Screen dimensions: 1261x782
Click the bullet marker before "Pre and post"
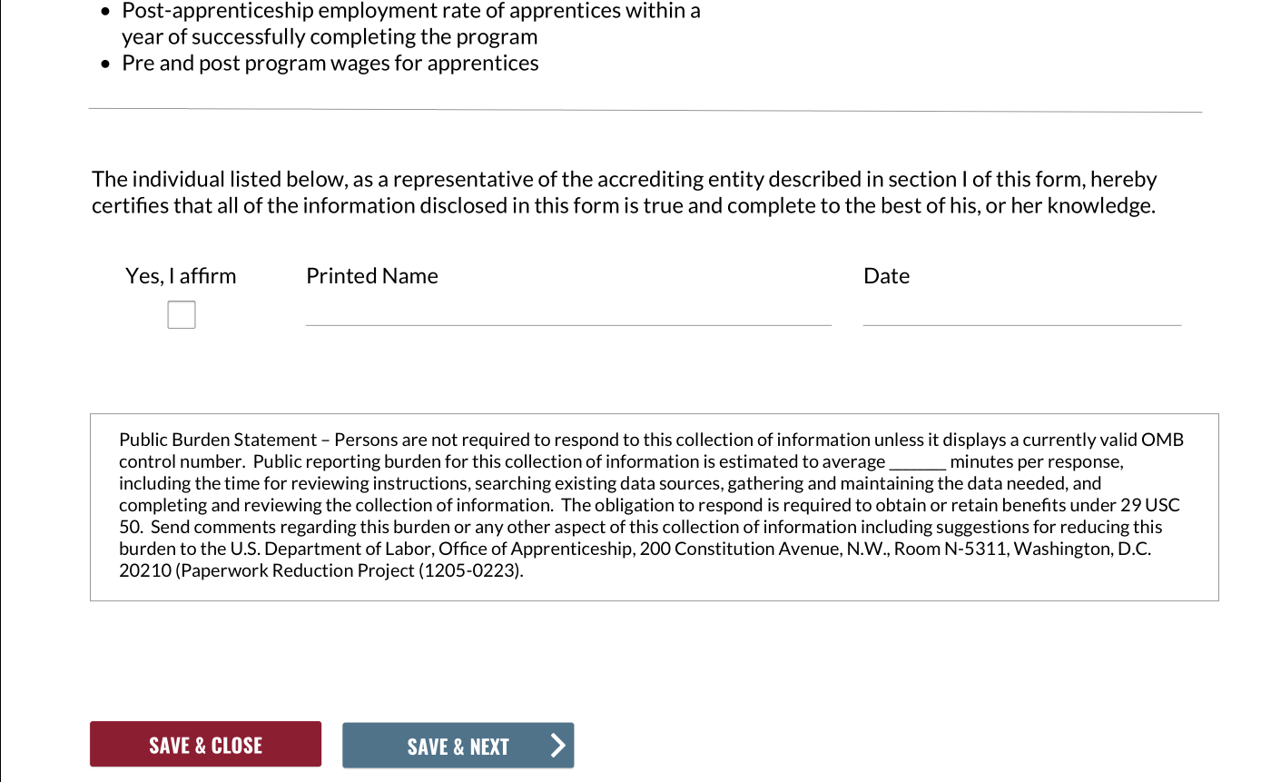pyautogui.click(x=107, y=64)
